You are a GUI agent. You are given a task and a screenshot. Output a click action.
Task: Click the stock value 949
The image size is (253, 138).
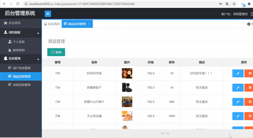coord(172,102)
